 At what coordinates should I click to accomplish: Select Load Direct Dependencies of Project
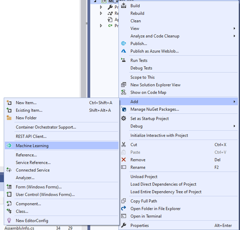pyautogui.click(x=178, y=184)
